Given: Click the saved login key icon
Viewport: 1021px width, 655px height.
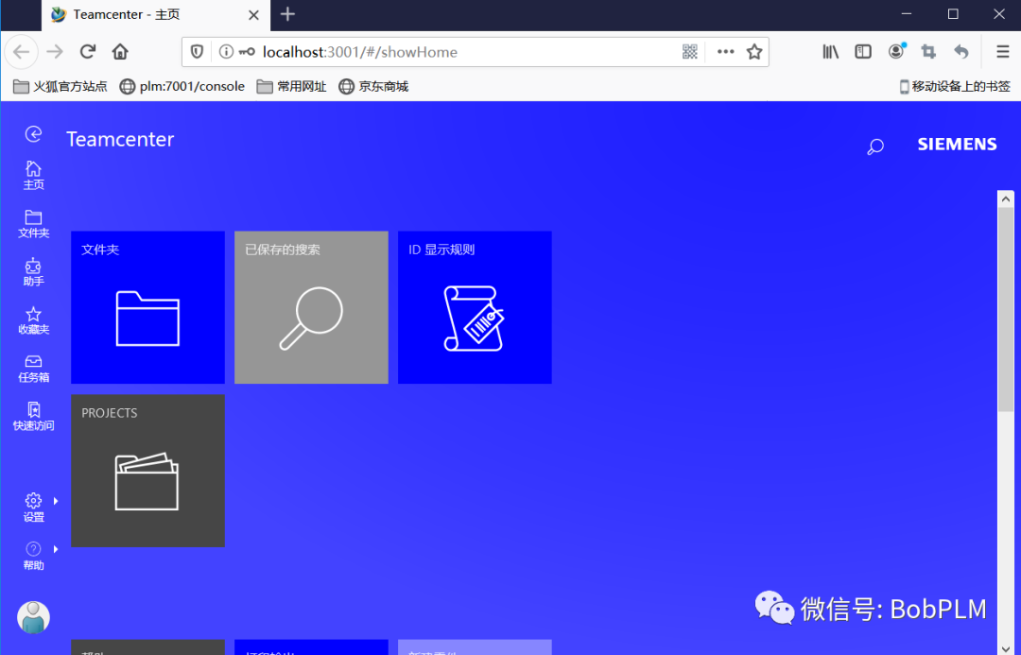Looking at the screenshot, I should [x=247, y=51].
